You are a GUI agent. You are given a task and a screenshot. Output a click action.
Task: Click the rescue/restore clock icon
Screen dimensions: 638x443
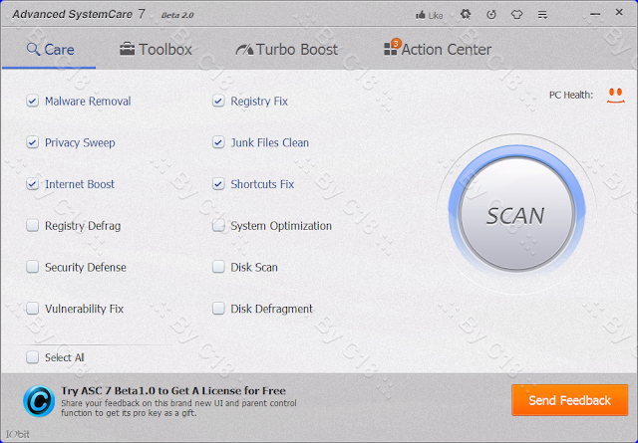pyautogui.click(x=491, y=15)
